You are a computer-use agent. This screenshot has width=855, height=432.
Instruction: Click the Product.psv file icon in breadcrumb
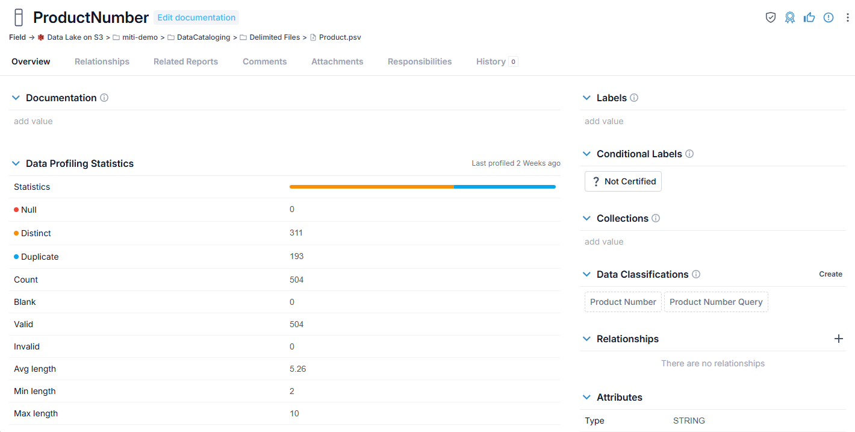pos(313,37)
